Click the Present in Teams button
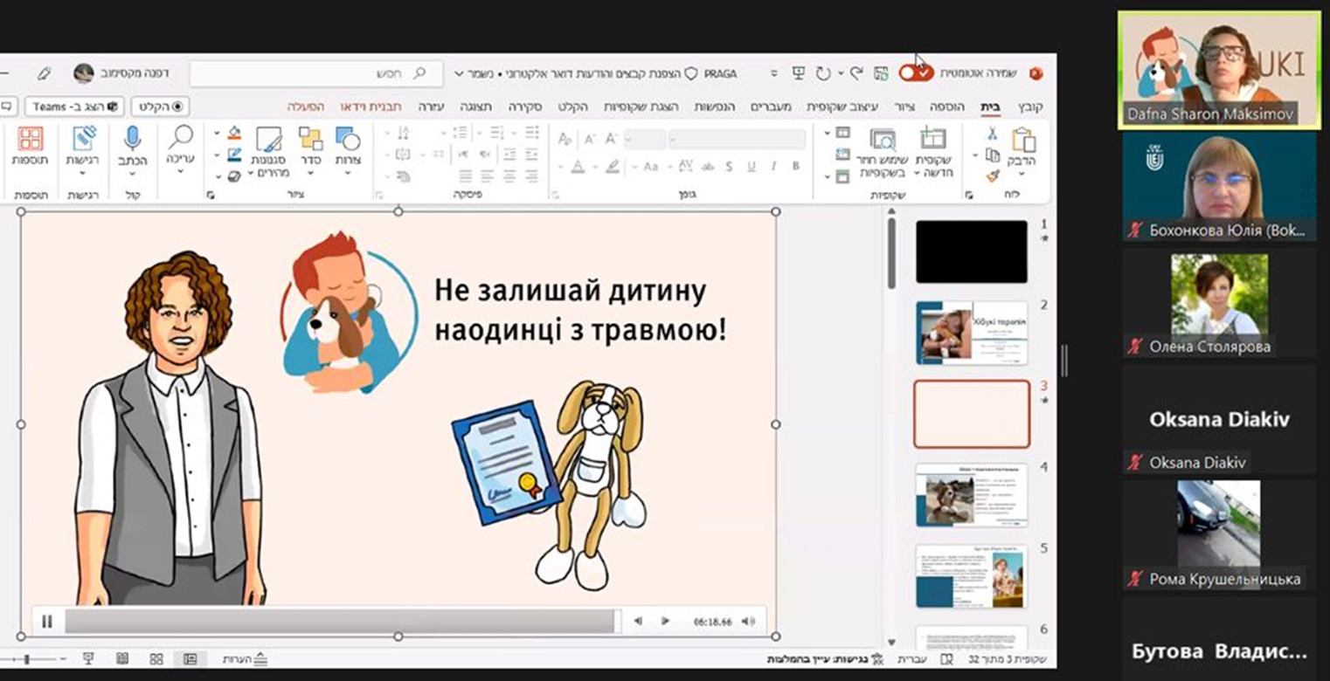The image size is (1330, 681). point(75,107)
